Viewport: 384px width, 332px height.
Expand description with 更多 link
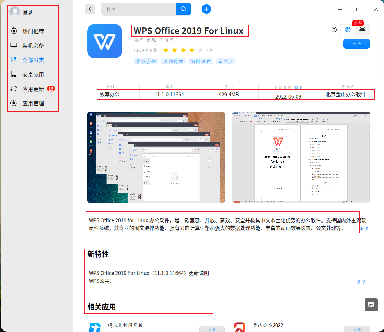coord(364,229)
